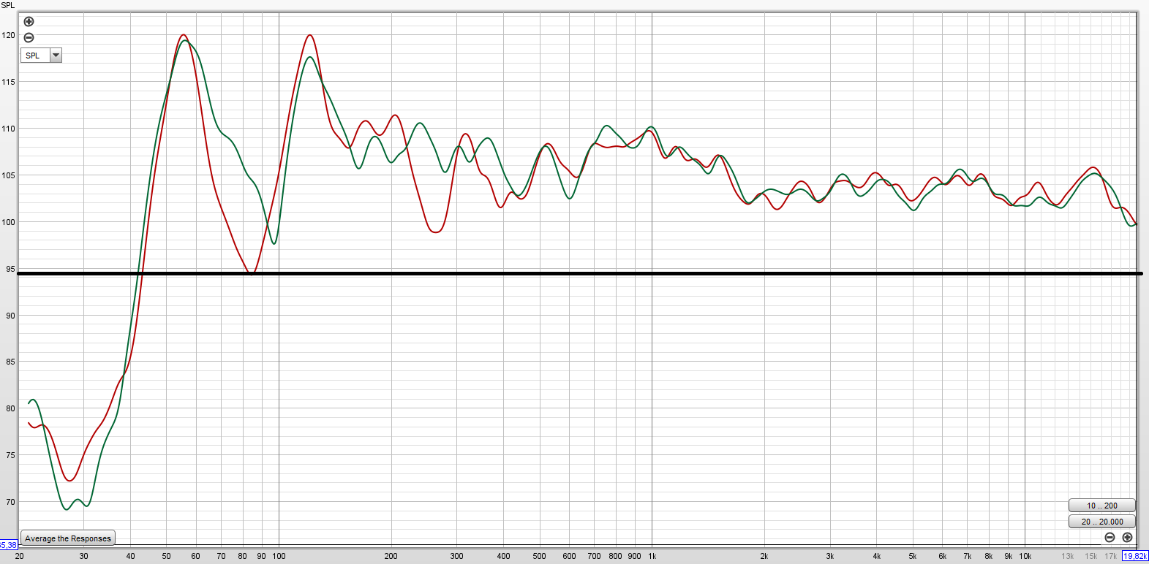Viewport: 1149px width, 564px height.
Task: Click the thick black horizontal line near 95 dB
Action: [512, 273]
